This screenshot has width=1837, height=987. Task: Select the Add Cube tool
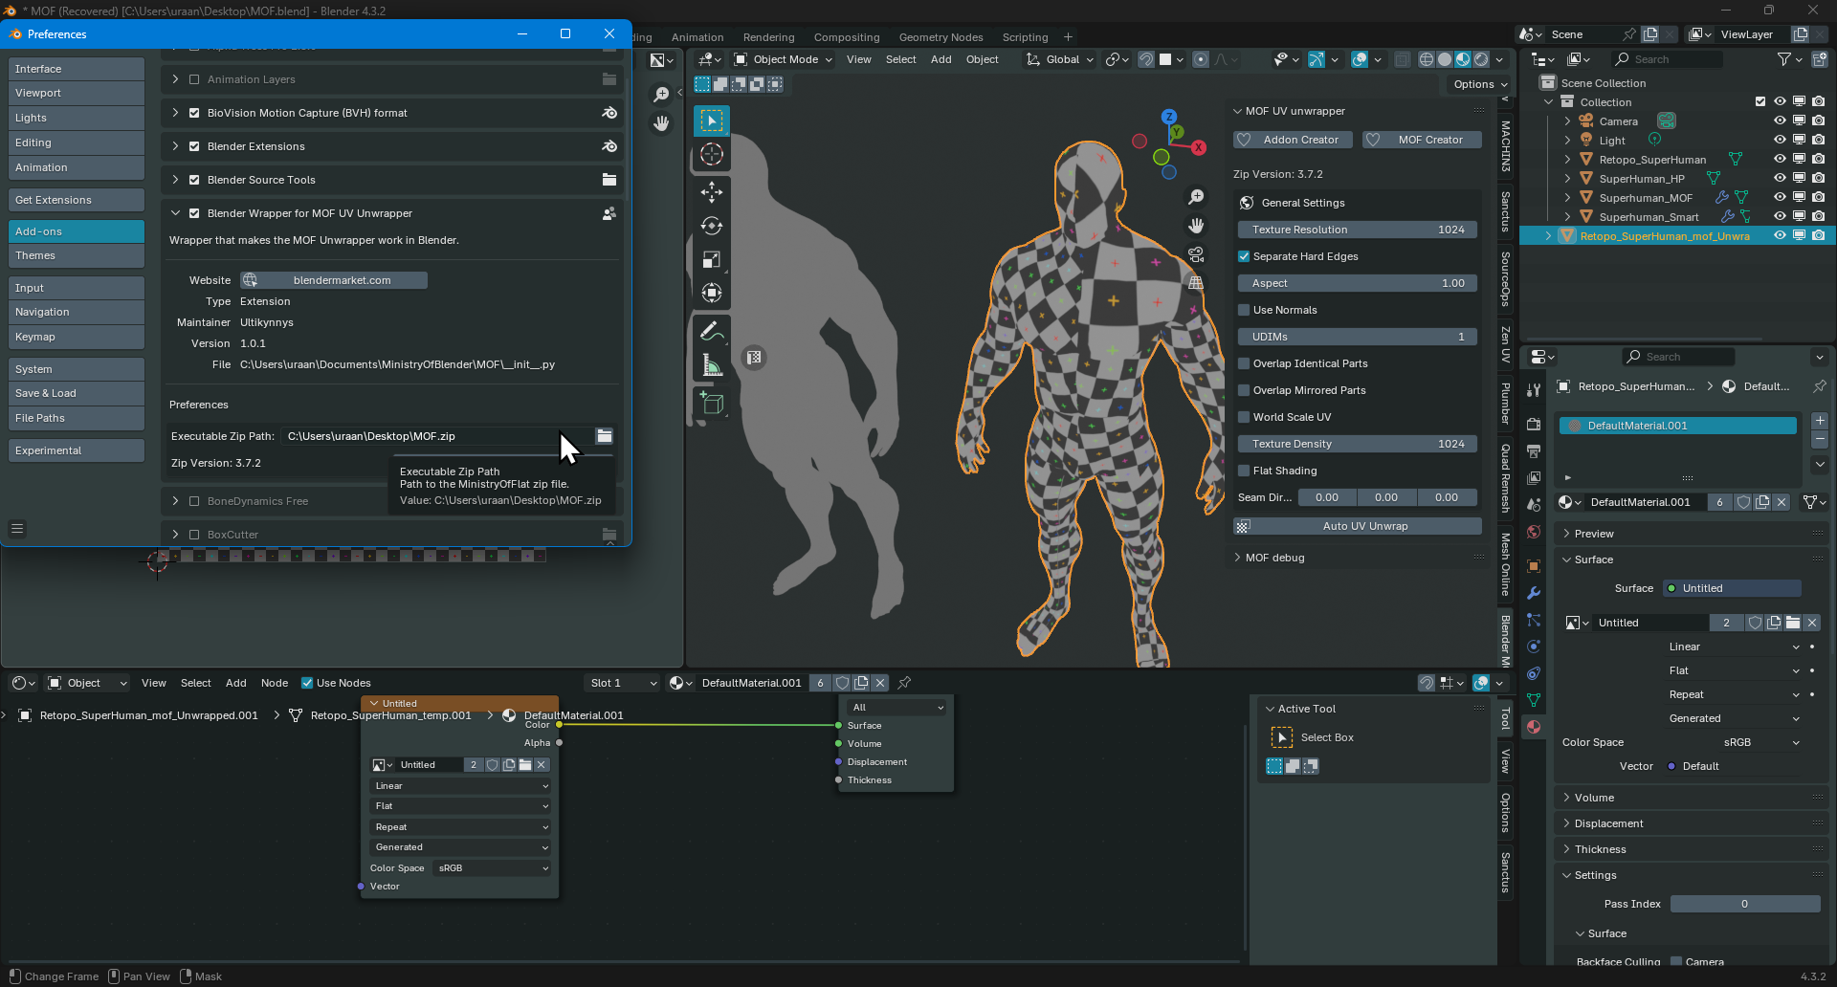[711, 403]
